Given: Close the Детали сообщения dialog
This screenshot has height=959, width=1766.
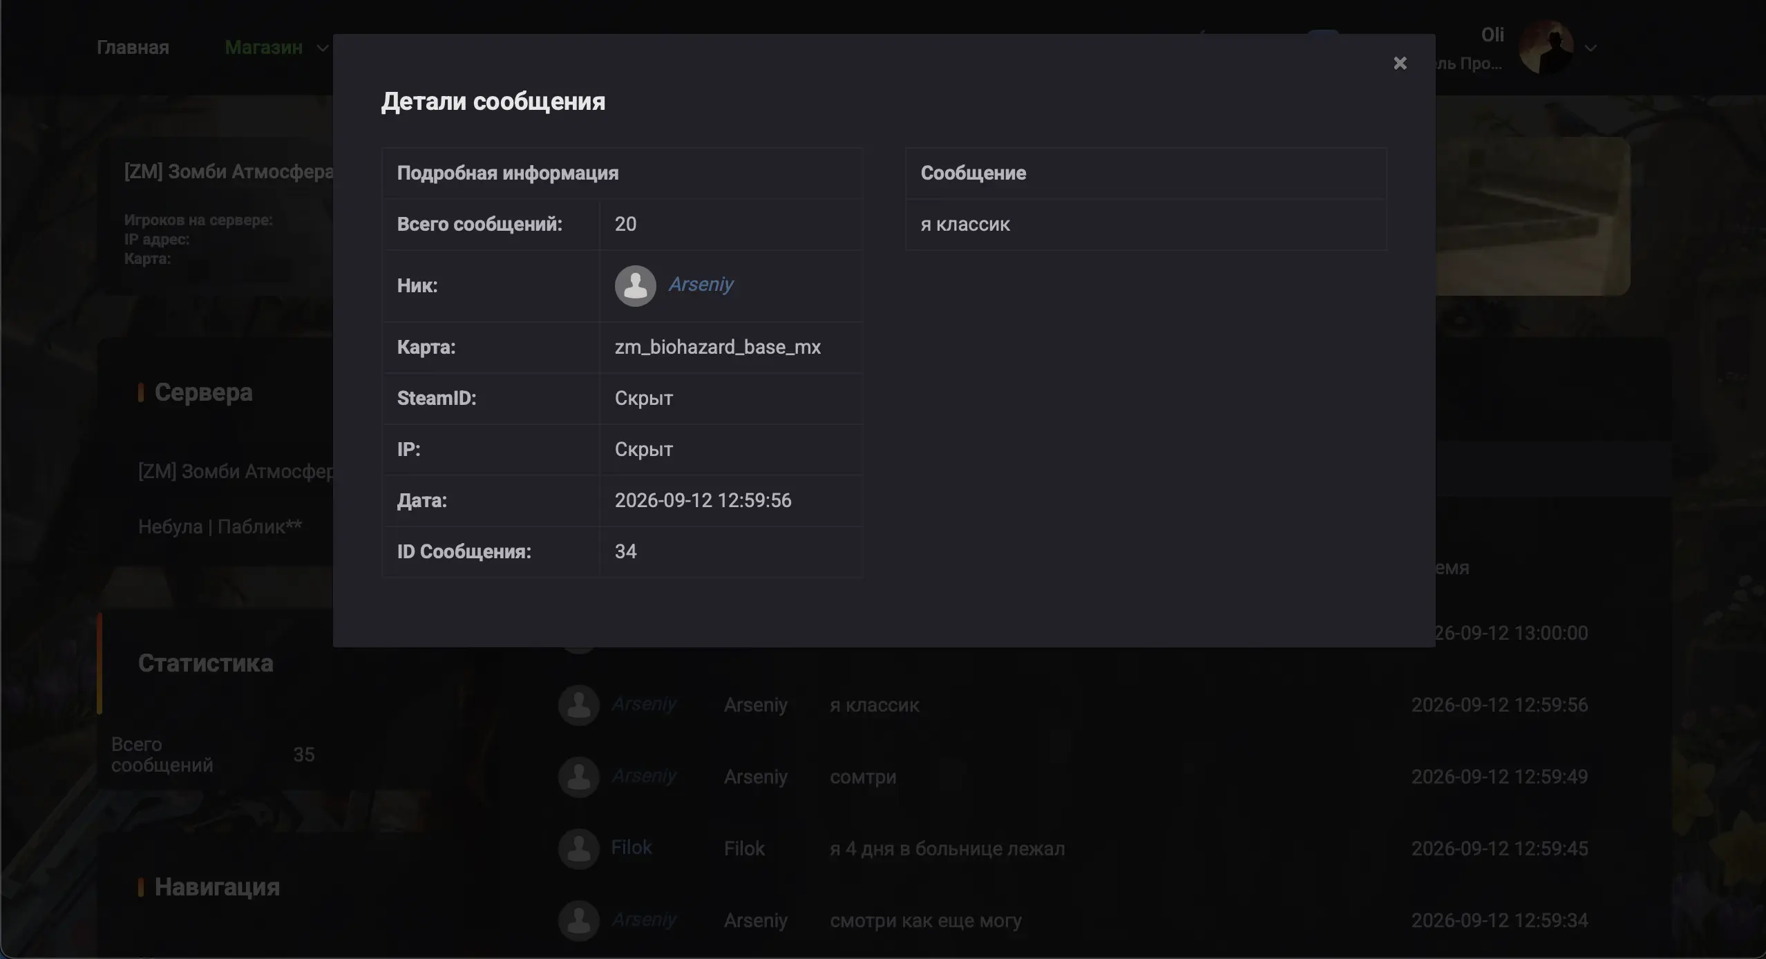Looking at the screenshot, I should [1400, 64].
